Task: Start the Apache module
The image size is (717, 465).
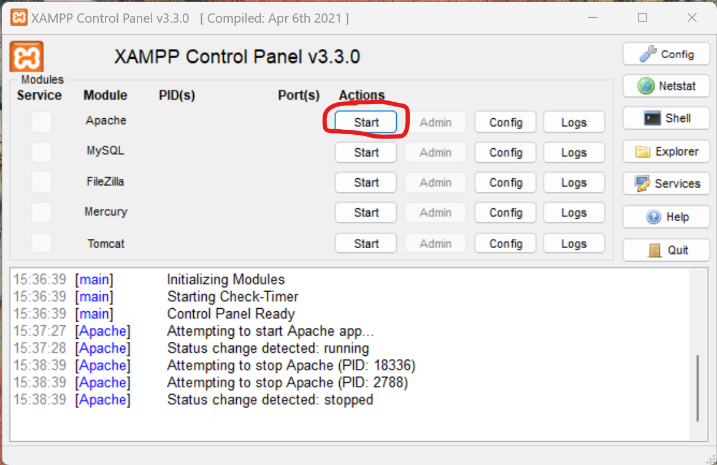Action: [366, 122]
